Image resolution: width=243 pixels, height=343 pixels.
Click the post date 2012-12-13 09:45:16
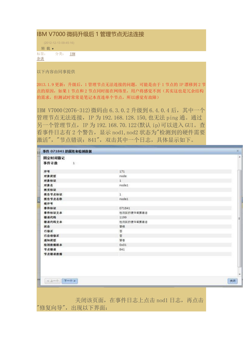tap(59, 43)
